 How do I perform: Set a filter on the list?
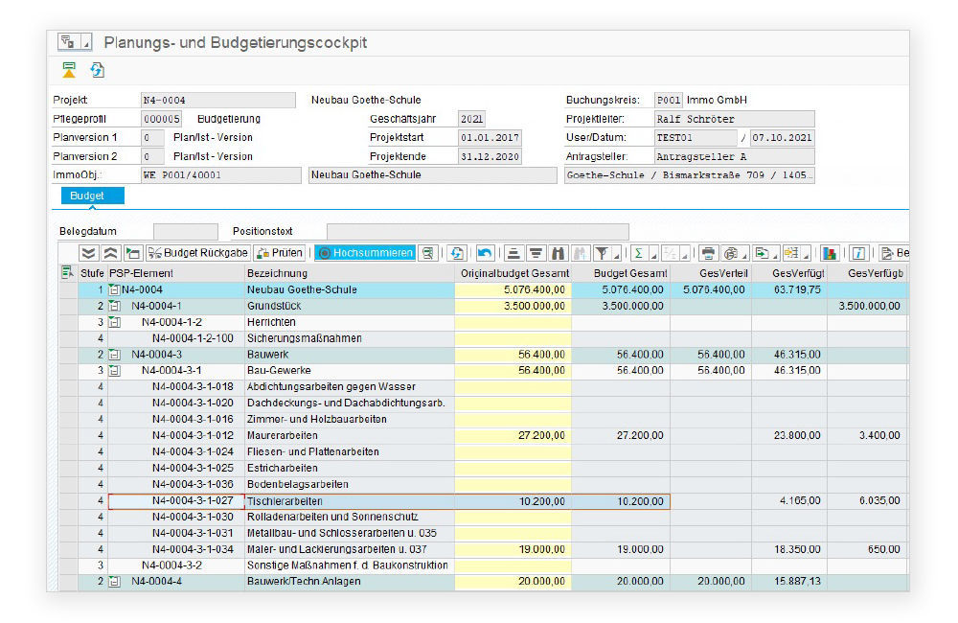[x=603, y=253]
